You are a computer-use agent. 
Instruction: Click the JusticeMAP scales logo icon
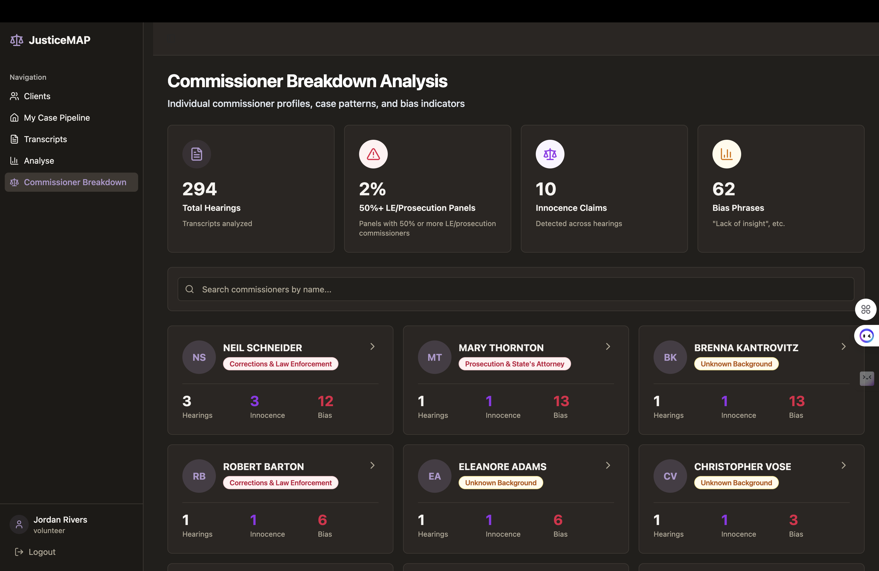(x=17, y=40)
